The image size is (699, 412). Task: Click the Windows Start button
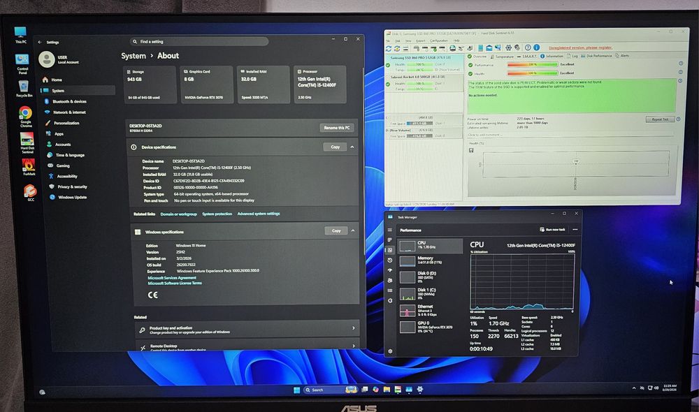tap(296, 390)
